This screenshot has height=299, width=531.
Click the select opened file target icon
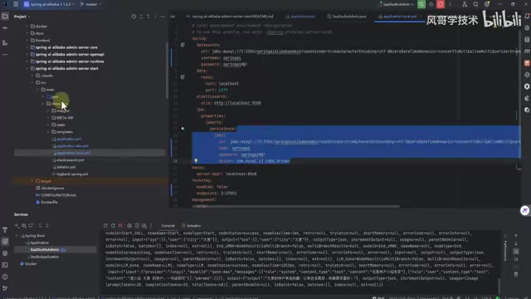(134, 17)
